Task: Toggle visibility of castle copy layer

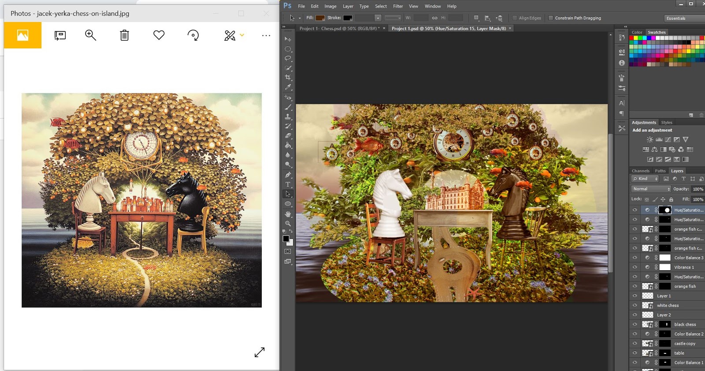Action: [635, 344]
